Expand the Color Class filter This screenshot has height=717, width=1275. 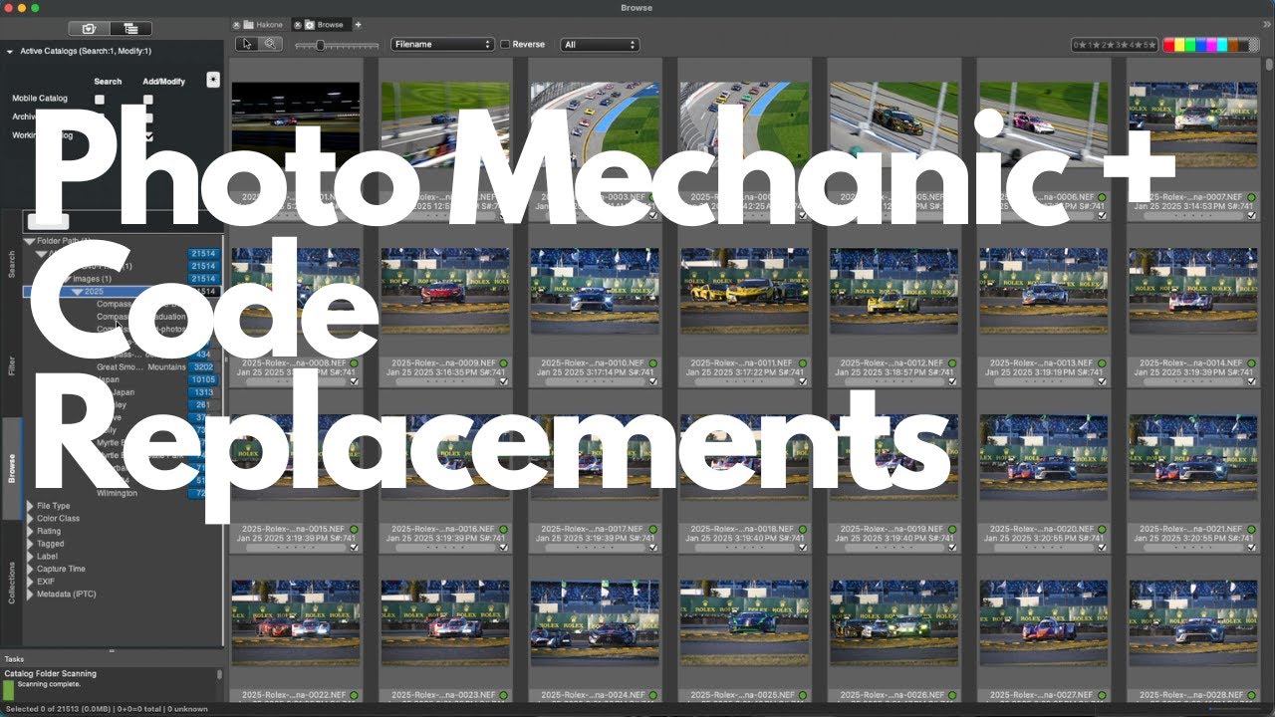[30, 519]
